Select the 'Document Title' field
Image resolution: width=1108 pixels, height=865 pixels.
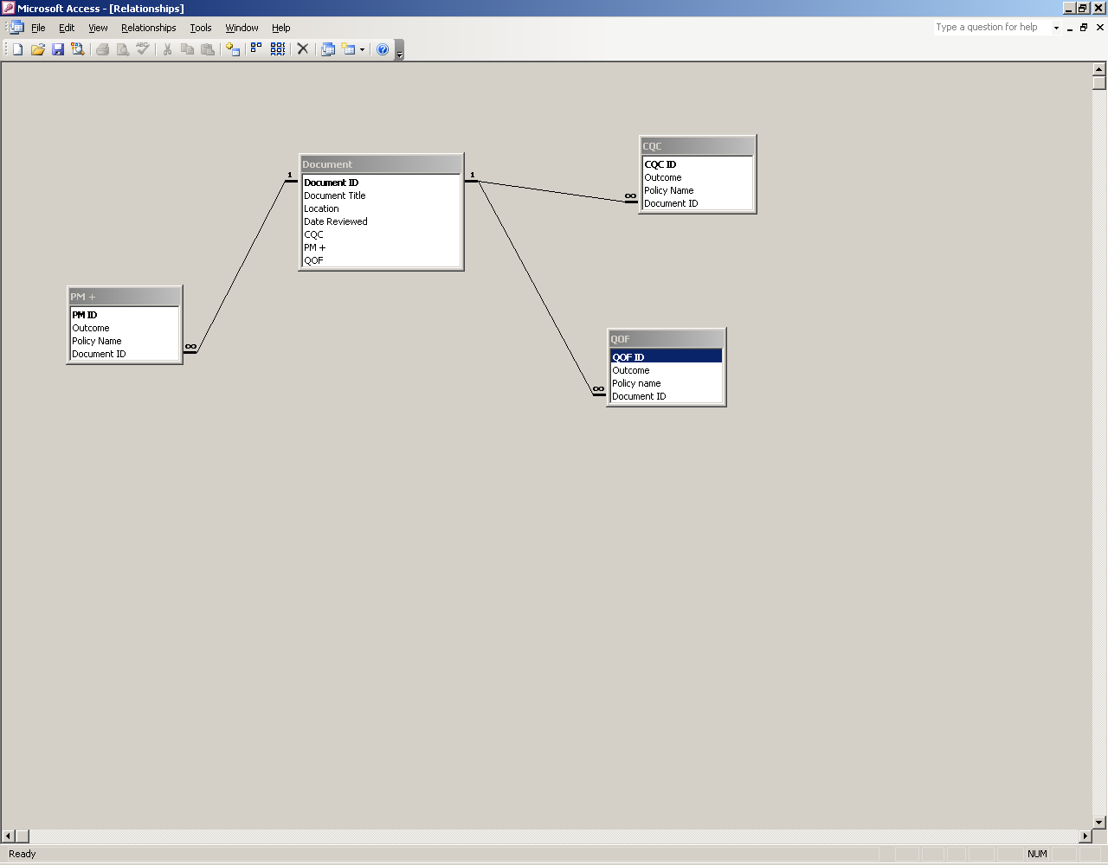[381, 195]
